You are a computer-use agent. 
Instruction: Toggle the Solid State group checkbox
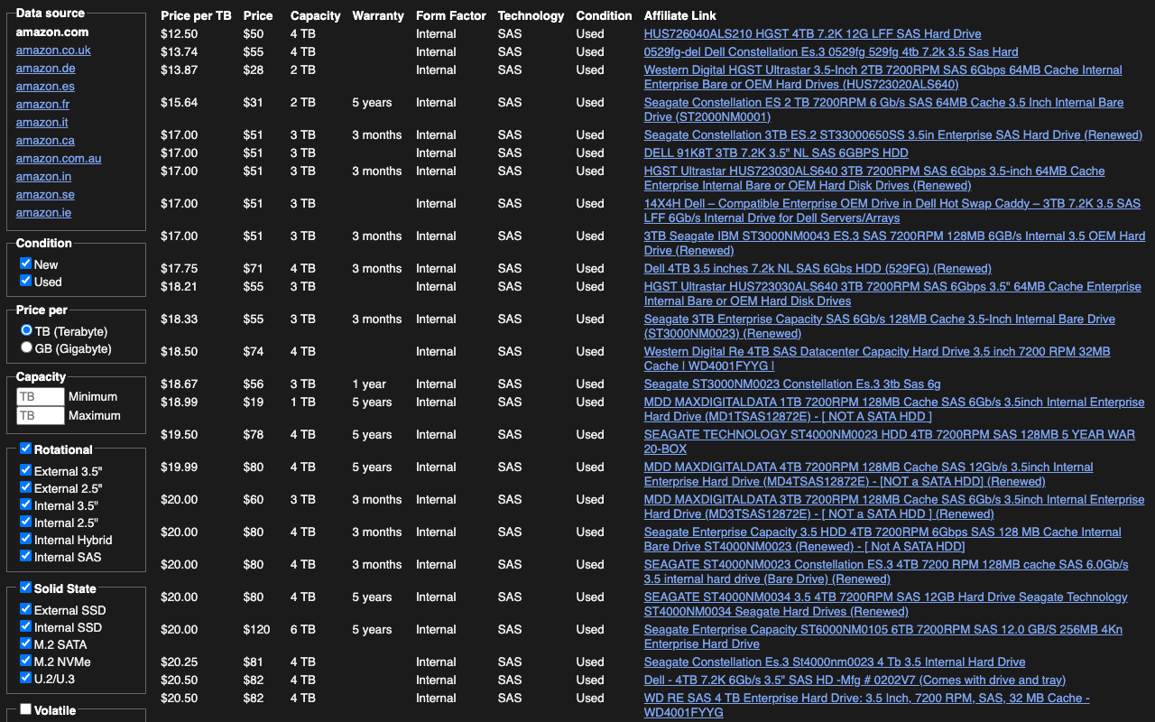tap(26, 588)
